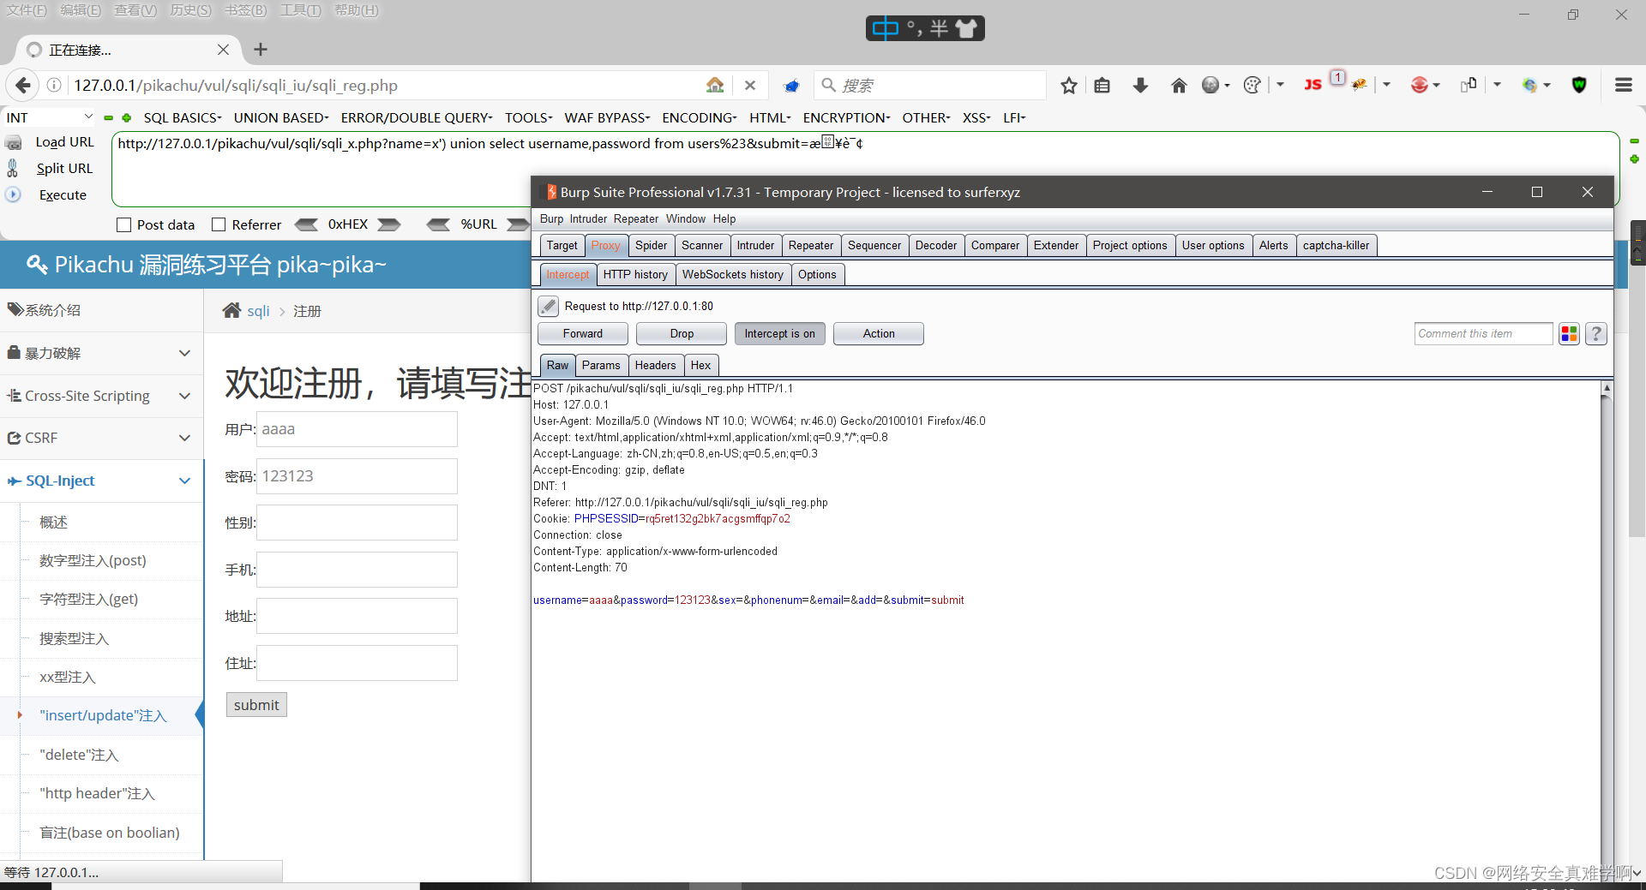This screenshot has height=890, width=1646.
Task: Click the Firefox search box
Action: point(930,85)
